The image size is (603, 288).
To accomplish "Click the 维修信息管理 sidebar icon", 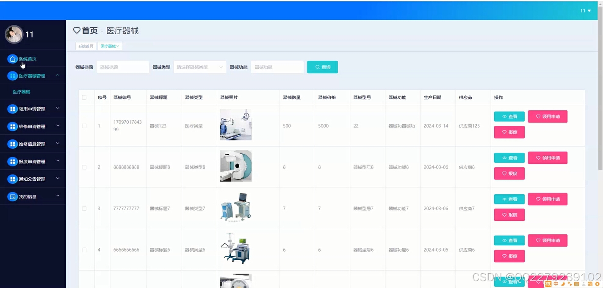I will 13,144.
